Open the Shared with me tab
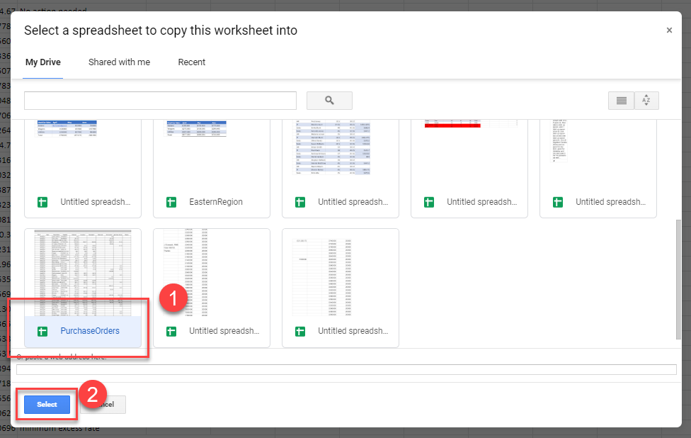 pyautogui.click(x=119, y=62)
